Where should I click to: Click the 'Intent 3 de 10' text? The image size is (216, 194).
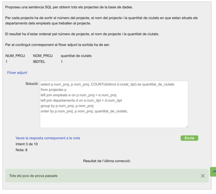pyautogui.click(x=27, y=144)
